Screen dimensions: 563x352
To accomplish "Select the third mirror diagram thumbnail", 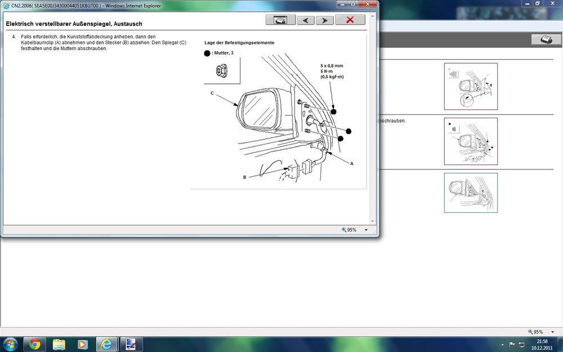I will [471, 193].
